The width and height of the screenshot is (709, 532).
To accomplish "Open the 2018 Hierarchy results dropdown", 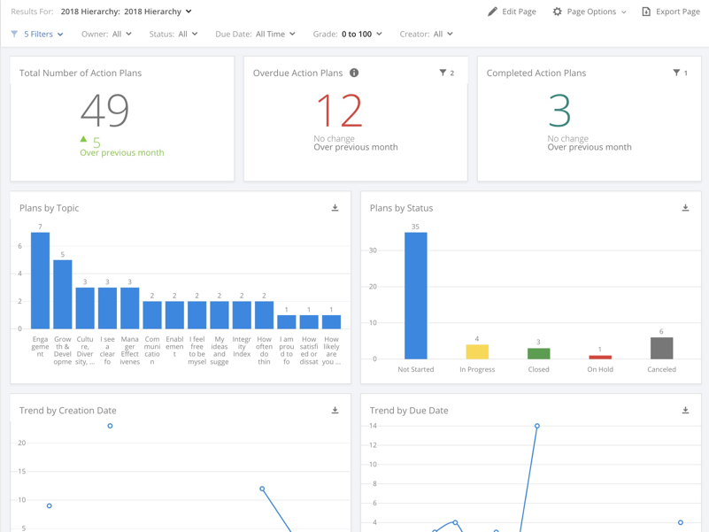I will coord(127,12).
